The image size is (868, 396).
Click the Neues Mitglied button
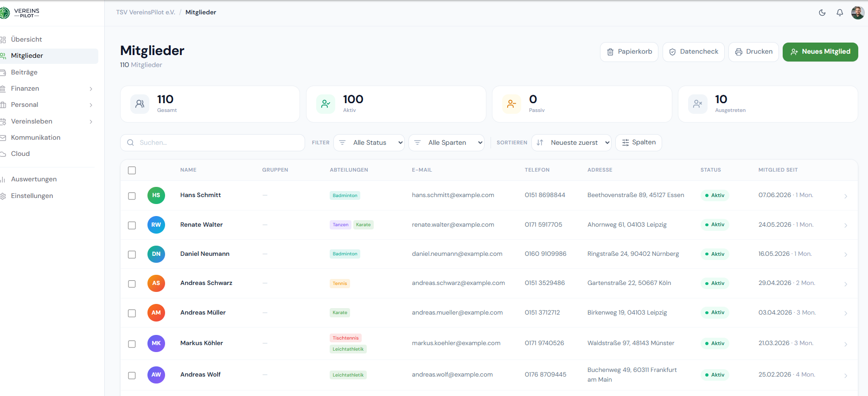[820, 52]
